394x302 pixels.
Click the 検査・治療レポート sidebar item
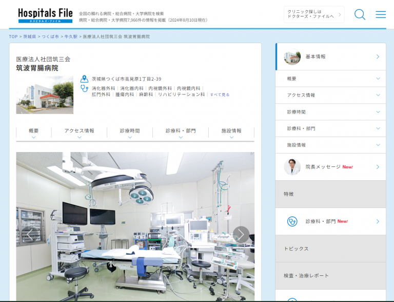331,276
